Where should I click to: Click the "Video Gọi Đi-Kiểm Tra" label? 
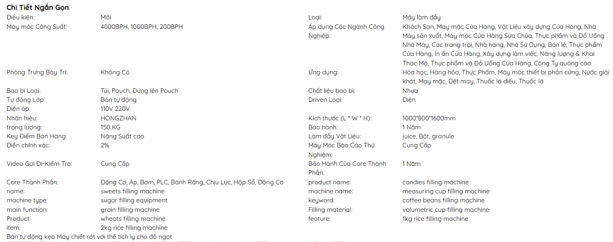point(39,164)
